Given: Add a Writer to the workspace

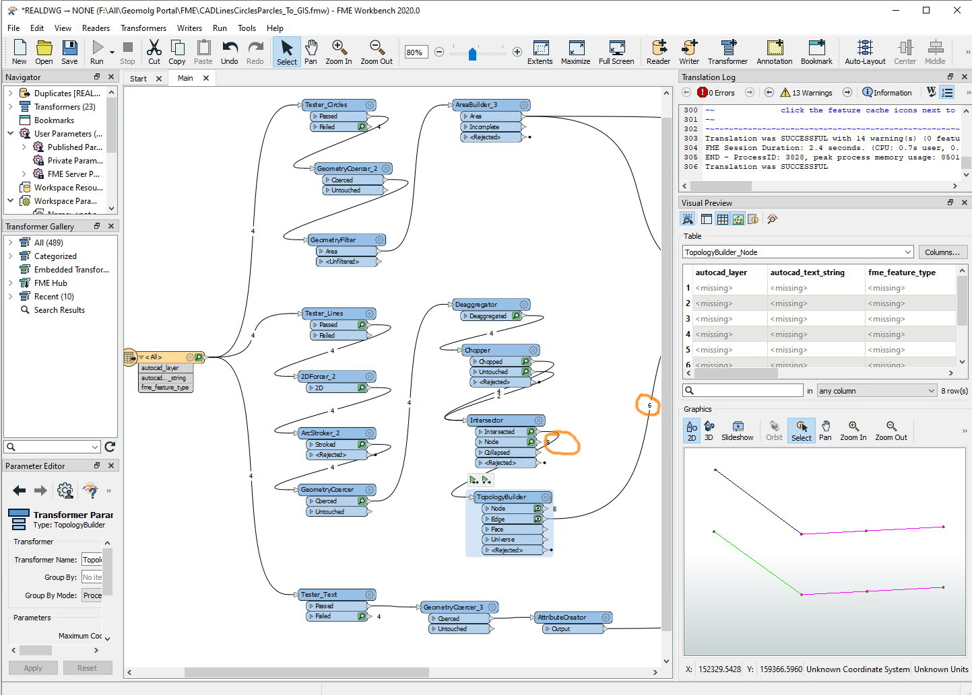Looking at the screenshot, I should (x=689, y=52).
